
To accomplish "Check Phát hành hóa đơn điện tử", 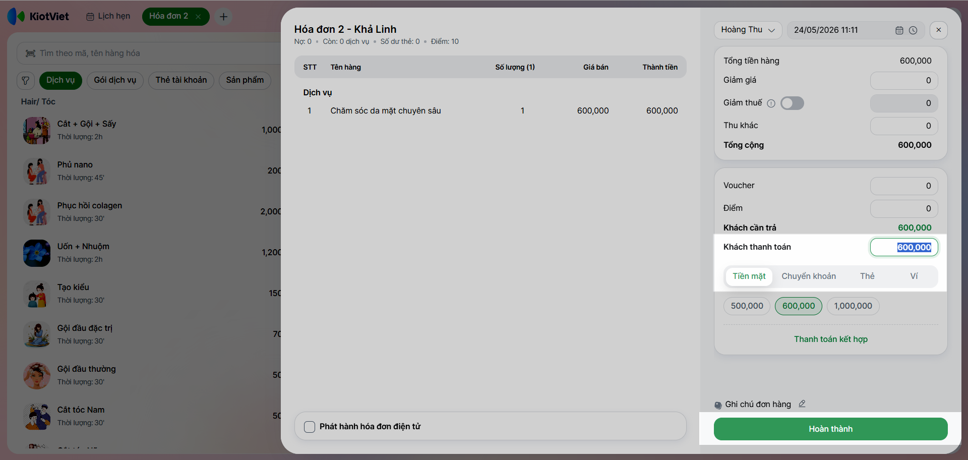I will [x=310, y=427].
